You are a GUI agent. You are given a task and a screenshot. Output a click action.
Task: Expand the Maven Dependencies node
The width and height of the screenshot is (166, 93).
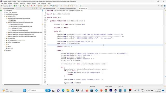click(5, 42)
